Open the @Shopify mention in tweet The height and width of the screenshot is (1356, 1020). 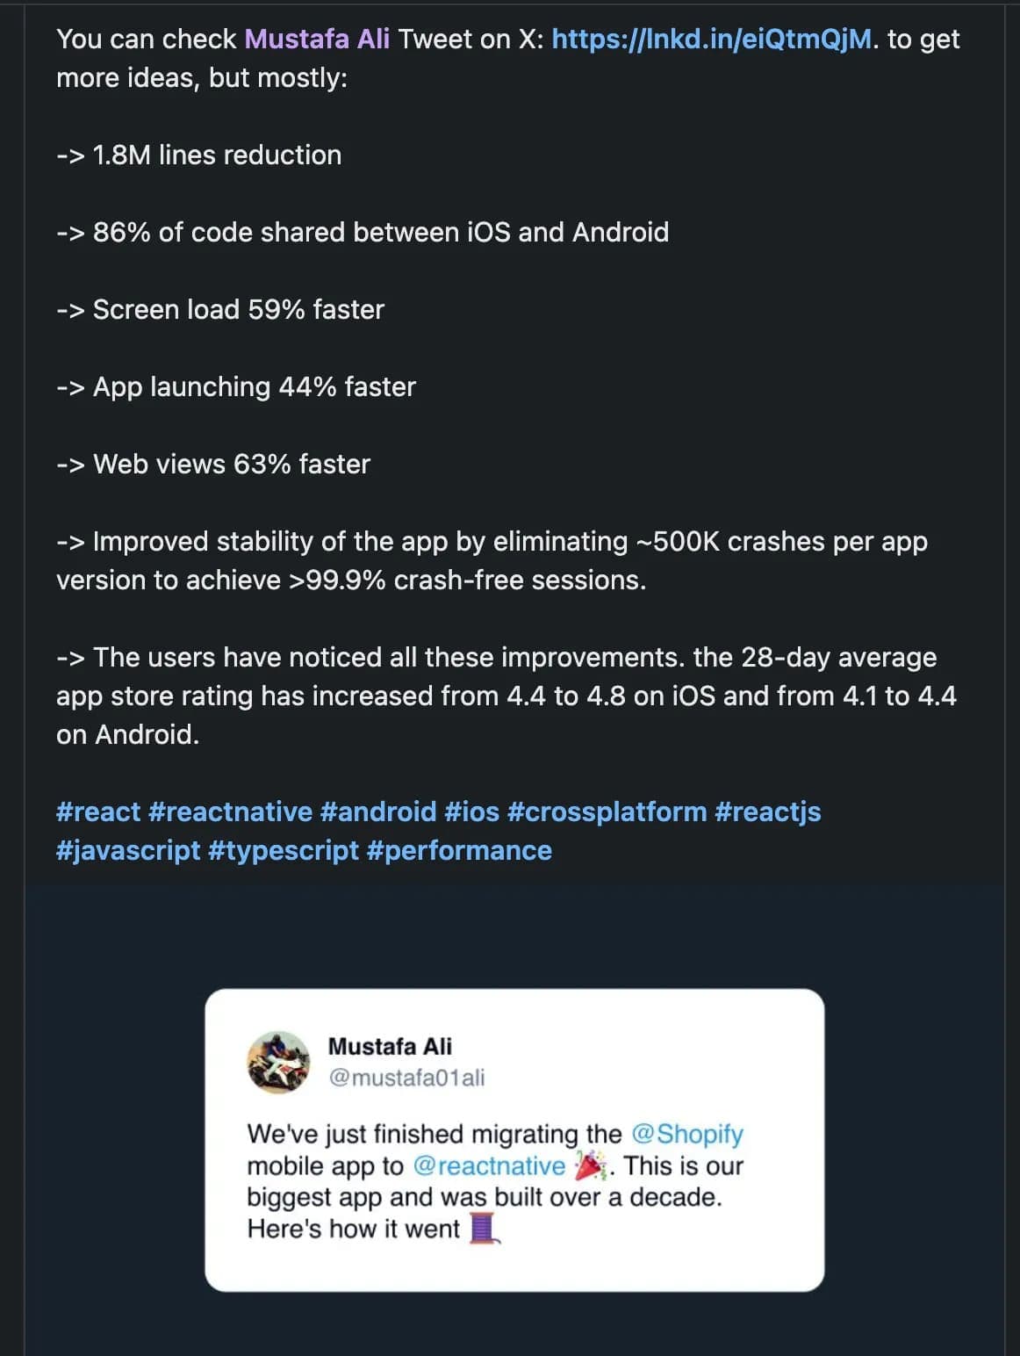tap(687, 1134)
